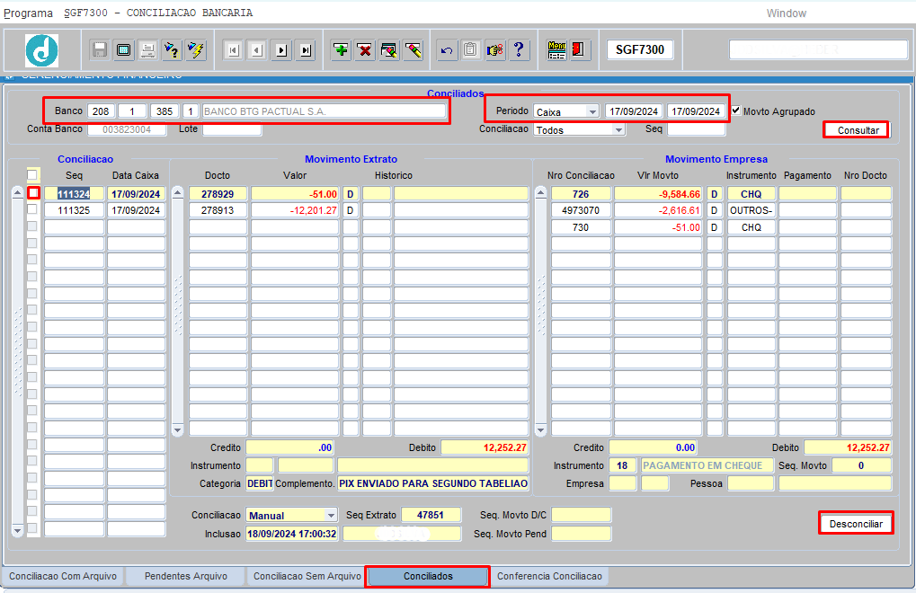
Task: Click Nro Conciliacao 730 cell
Action: pos(581,227)
